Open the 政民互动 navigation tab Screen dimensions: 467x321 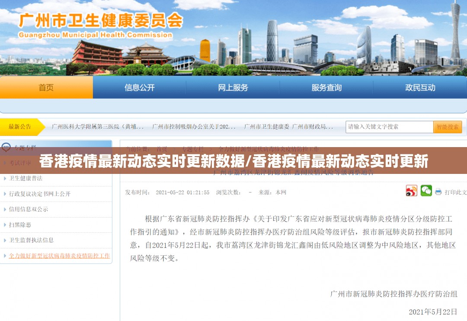pos(420,87)
